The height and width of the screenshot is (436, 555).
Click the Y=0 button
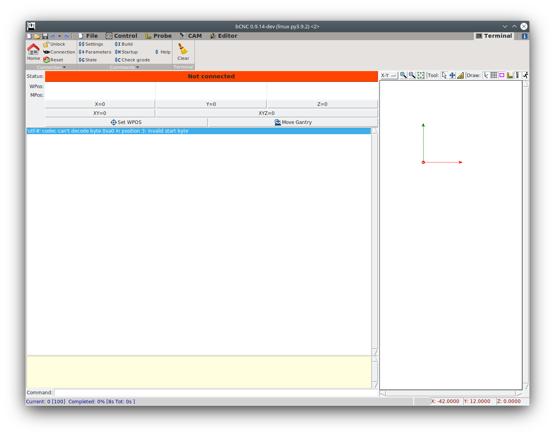point(211,104)
